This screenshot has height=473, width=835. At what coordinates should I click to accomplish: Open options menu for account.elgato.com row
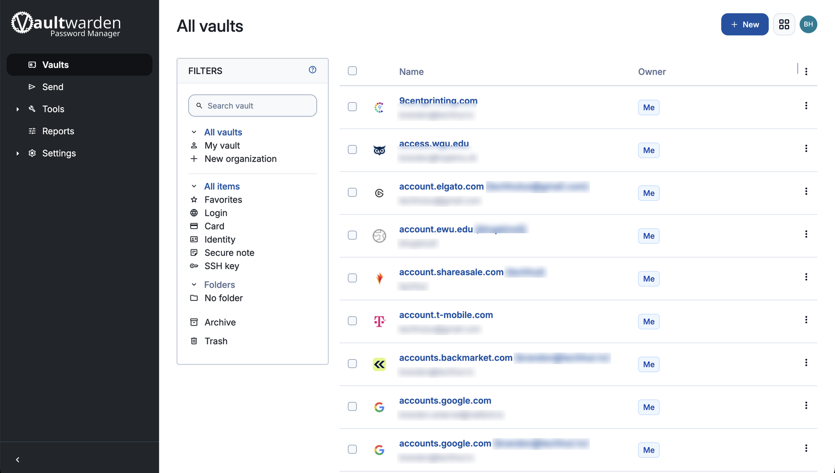[806, 192]
